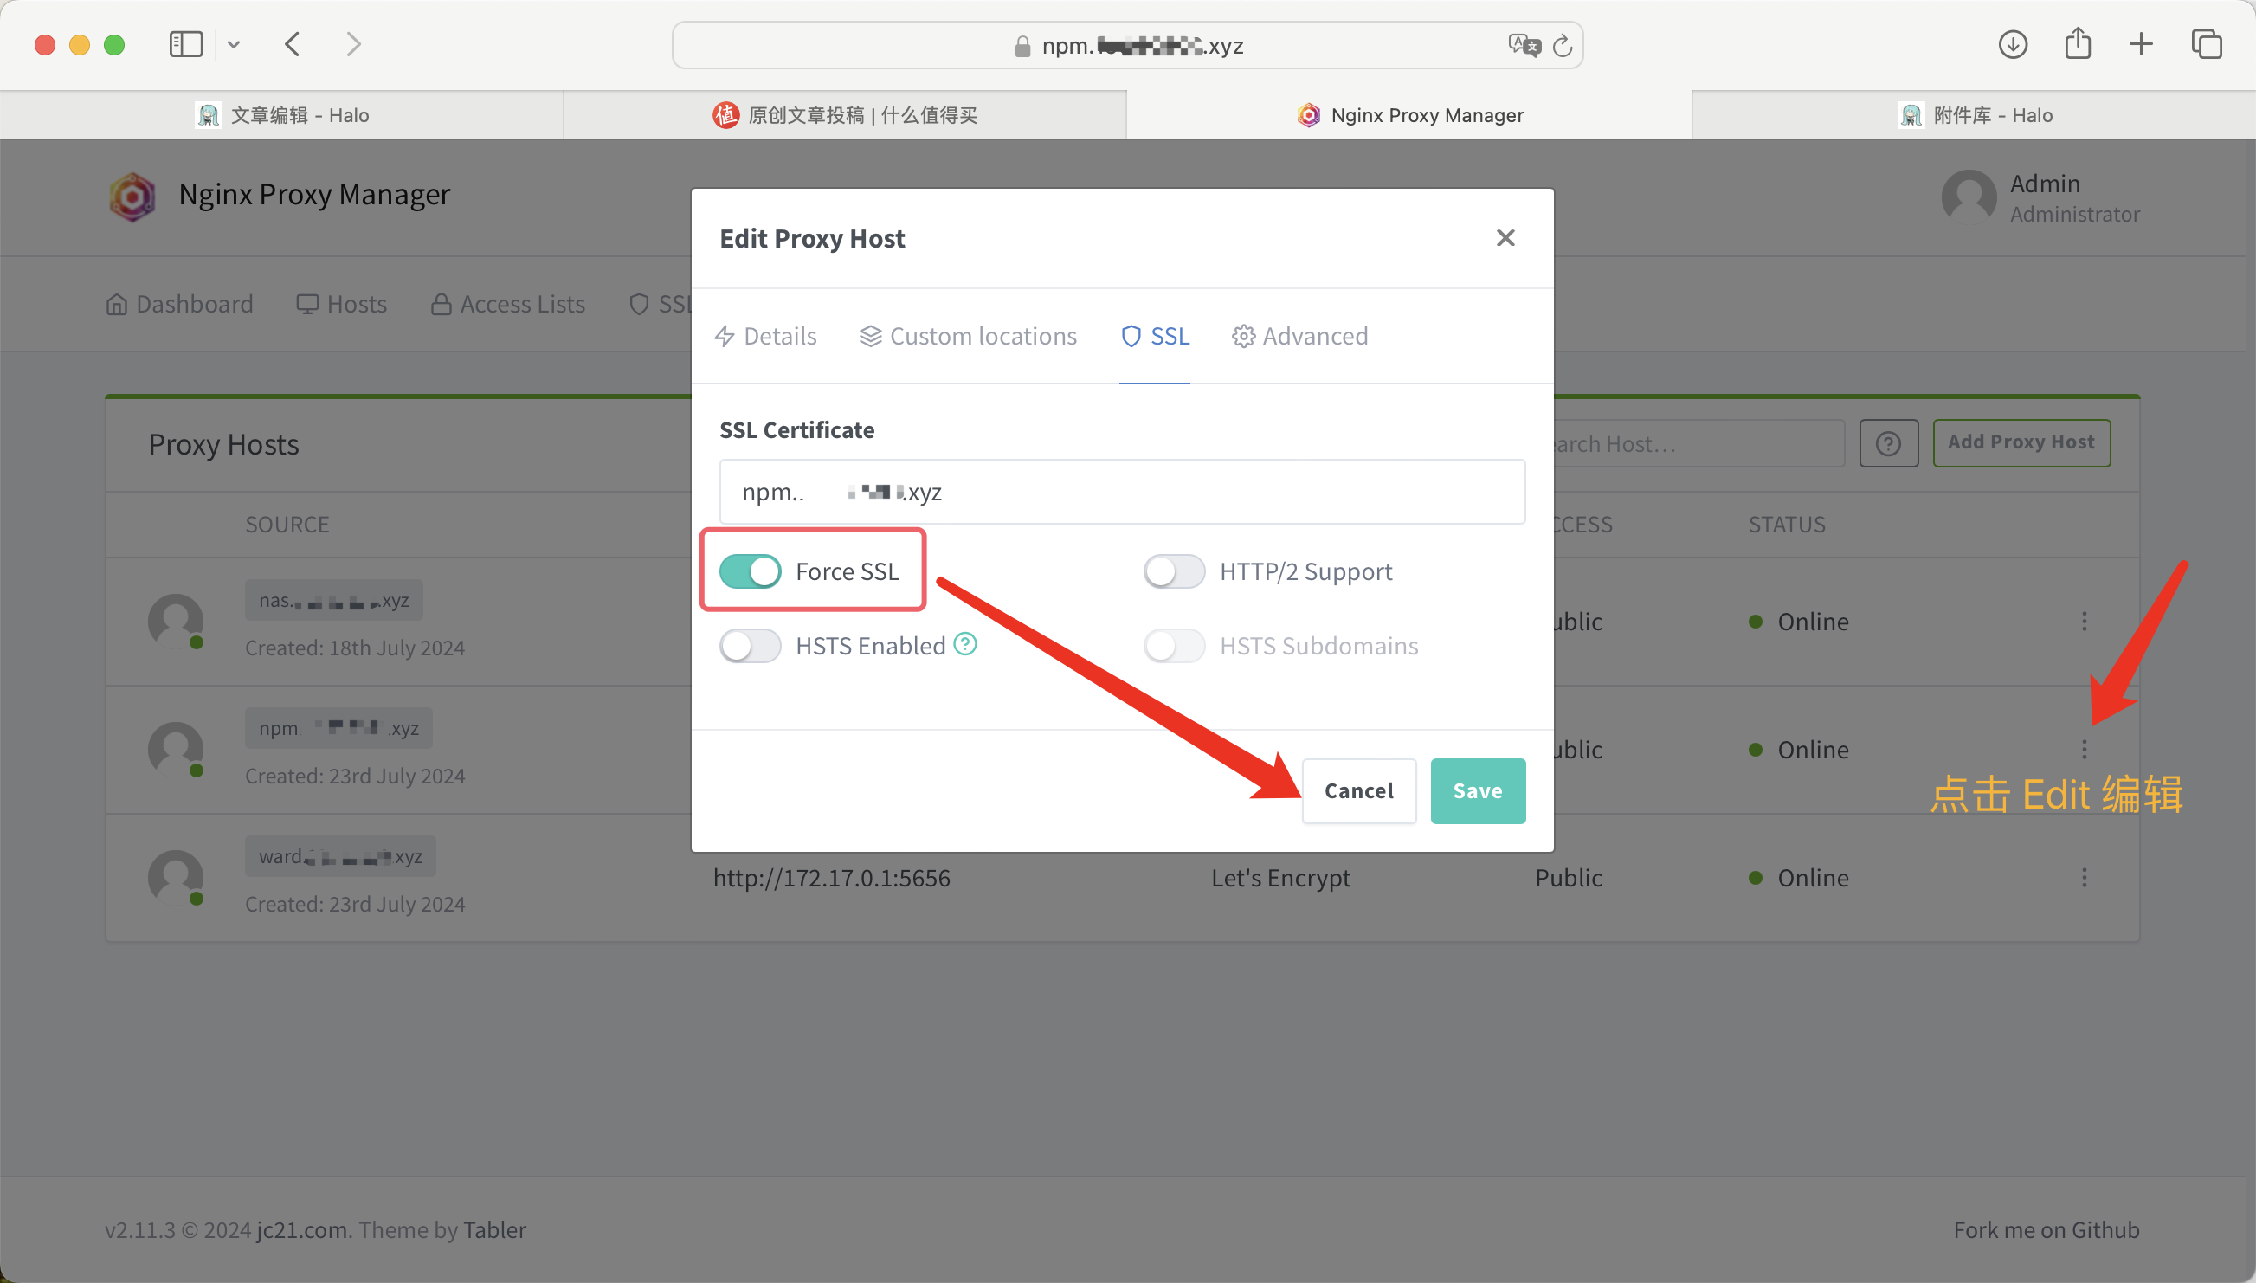Open Access Lists navigation item
This screenshot has height=1283, width=2256.
pyautogui.click(x=507, y=304)
